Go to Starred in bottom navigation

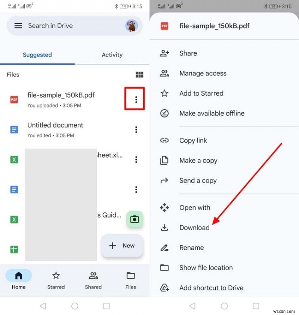click(x=56, y=280)
